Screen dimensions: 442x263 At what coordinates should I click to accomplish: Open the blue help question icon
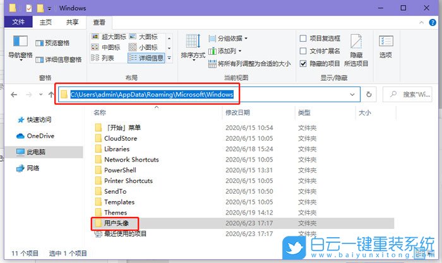tap(433, 23)
